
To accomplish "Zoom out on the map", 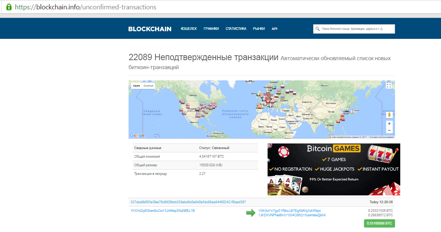I will (389, 130).
